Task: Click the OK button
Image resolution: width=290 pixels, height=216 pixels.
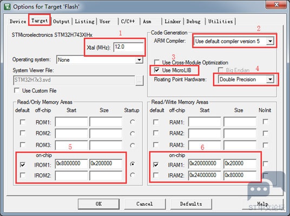Action: (98, 204)
